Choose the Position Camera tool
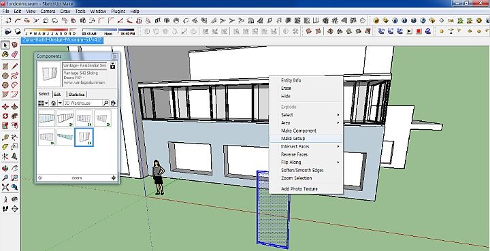Viewport: 490px width, 251px height. coord(5,199)
